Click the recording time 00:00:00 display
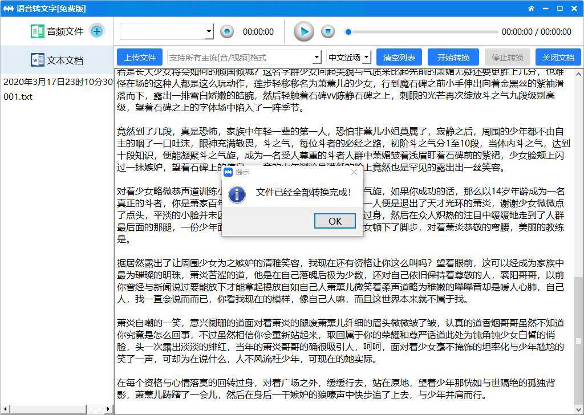 [x=258, y=32]
